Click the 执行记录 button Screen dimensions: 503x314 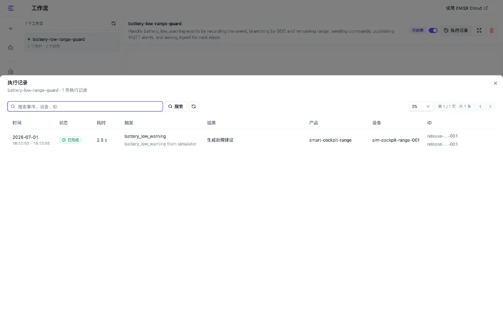[x=456, y=30]
